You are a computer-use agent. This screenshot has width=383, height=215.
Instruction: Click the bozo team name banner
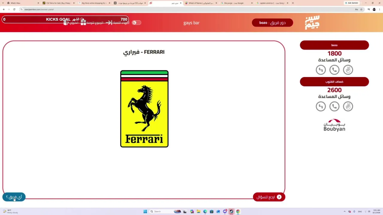334,45
